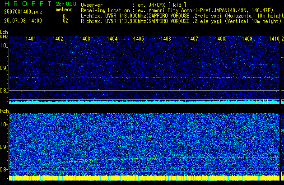The height and width of the screenshot is (185, 284).
Task: Click the 1410 time marker
Action: click(274, 39)
